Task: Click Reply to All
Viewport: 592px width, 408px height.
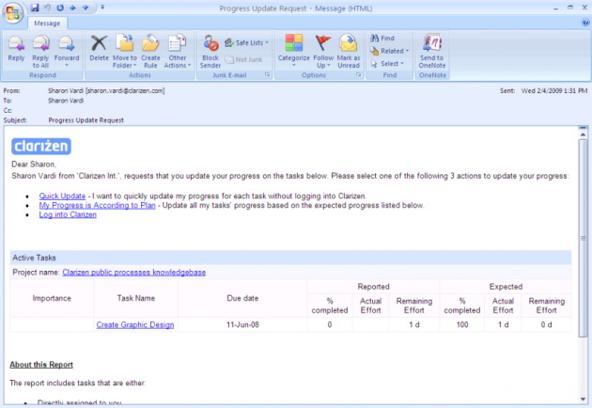Action: click(x=40, y=52)
